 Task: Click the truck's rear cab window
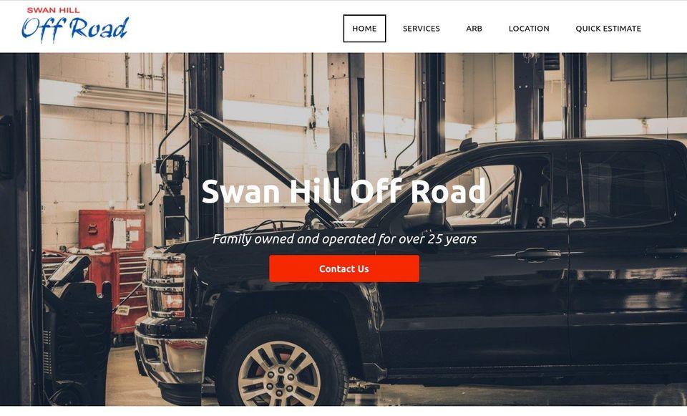pyautogui.click(x=624, y=188)
